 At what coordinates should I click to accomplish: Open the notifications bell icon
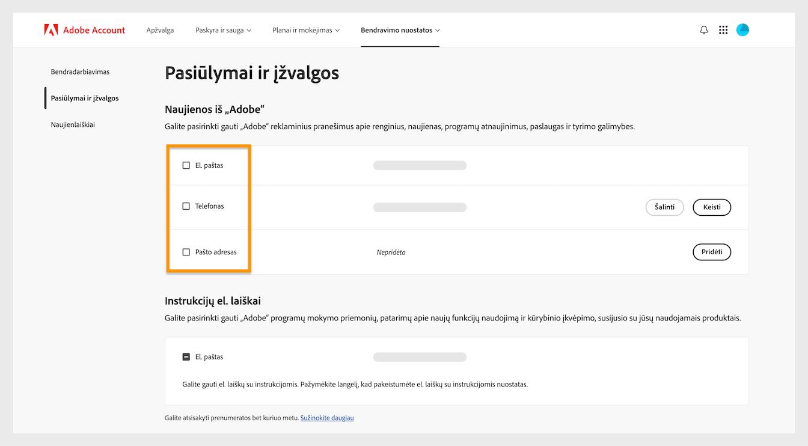pyautogui.click(x=703, y=29)
